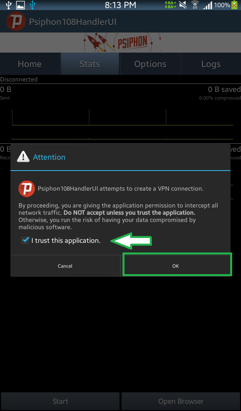This screenshot has height=411, width=241.
Task: Switch to the Logs tab
Action: click(x=211, y=64)
